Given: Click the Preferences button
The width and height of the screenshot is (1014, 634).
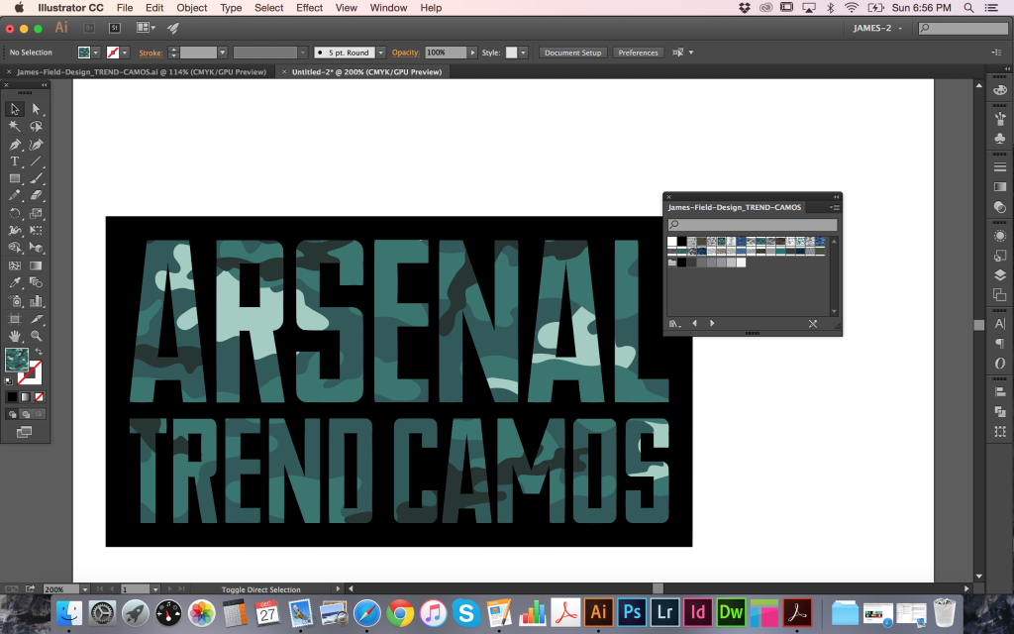Looking at the screenshot, I should pyautogui.click(x=638, y=53).
